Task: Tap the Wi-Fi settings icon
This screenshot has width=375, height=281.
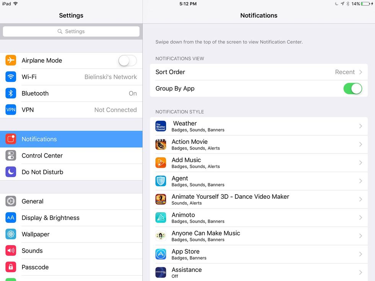Action: pyautogui.click(x=11, y=77)
